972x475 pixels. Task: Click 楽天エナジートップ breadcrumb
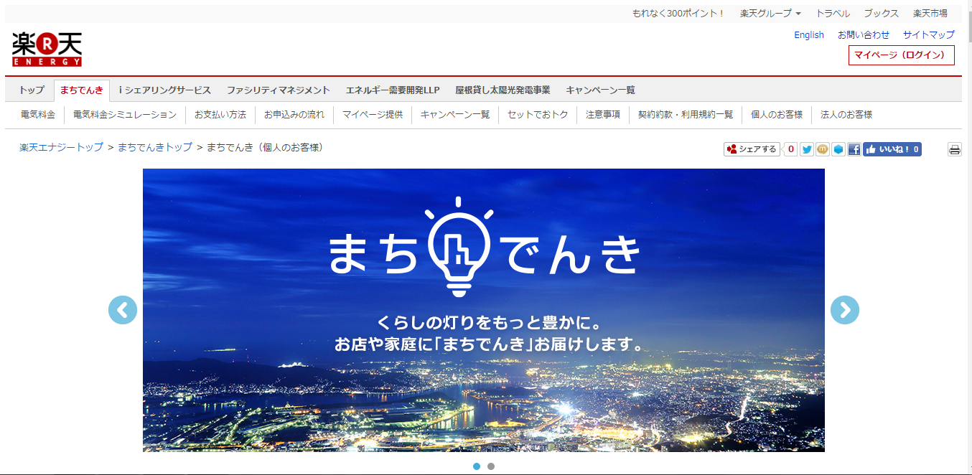point(61,147)
